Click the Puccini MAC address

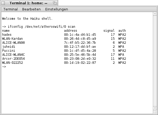click(80, 51)
